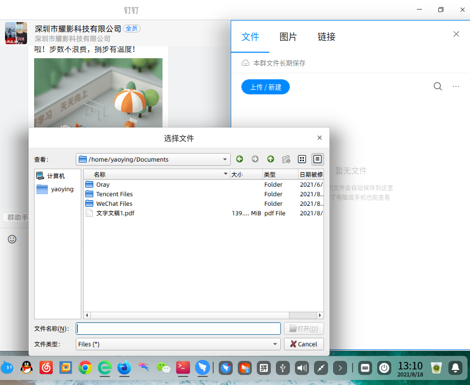The width and height of the screenshot is (470, 385).
Task: Click the Cancel button
Action: (303, 344)
